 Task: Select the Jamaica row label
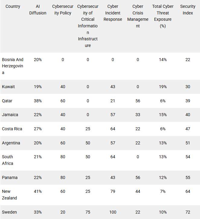click(x=10, y=115)
